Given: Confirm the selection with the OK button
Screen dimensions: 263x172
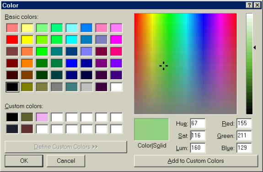Looking at the screenshot, I should [24, 161].
